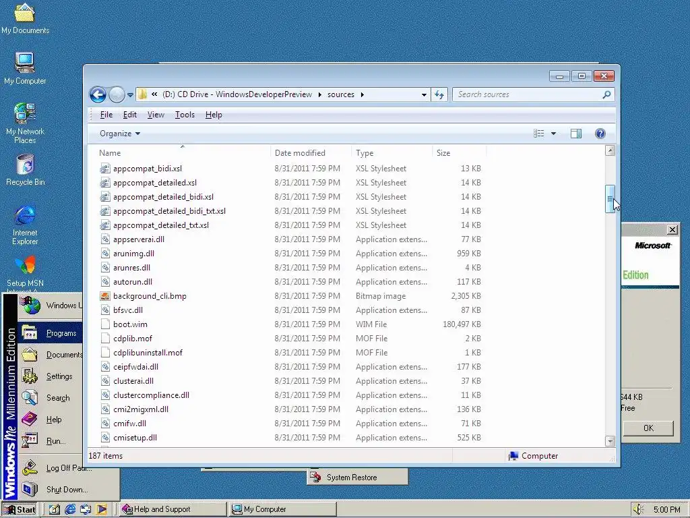Image resolution: width=690 pixels, height=518 pixels.
Task: Choose Run in Start menu
Action: [50, 441]
